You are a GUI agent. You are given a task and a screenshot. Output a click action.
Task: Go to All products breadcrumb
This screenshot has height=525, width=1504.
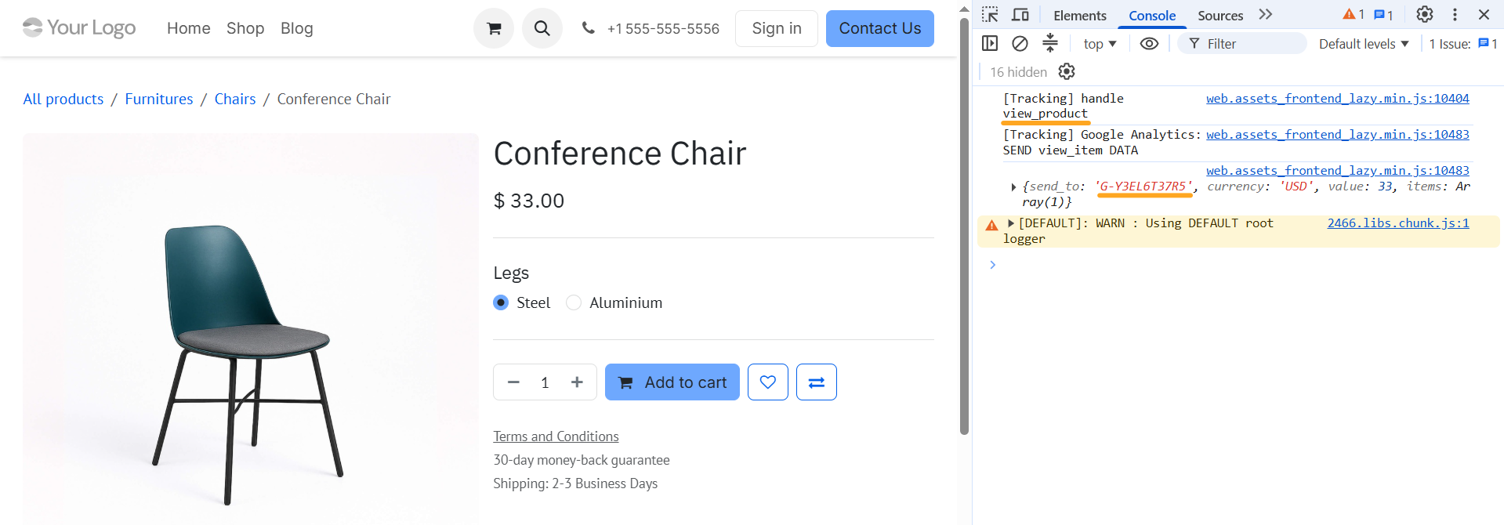pos(63,99)
